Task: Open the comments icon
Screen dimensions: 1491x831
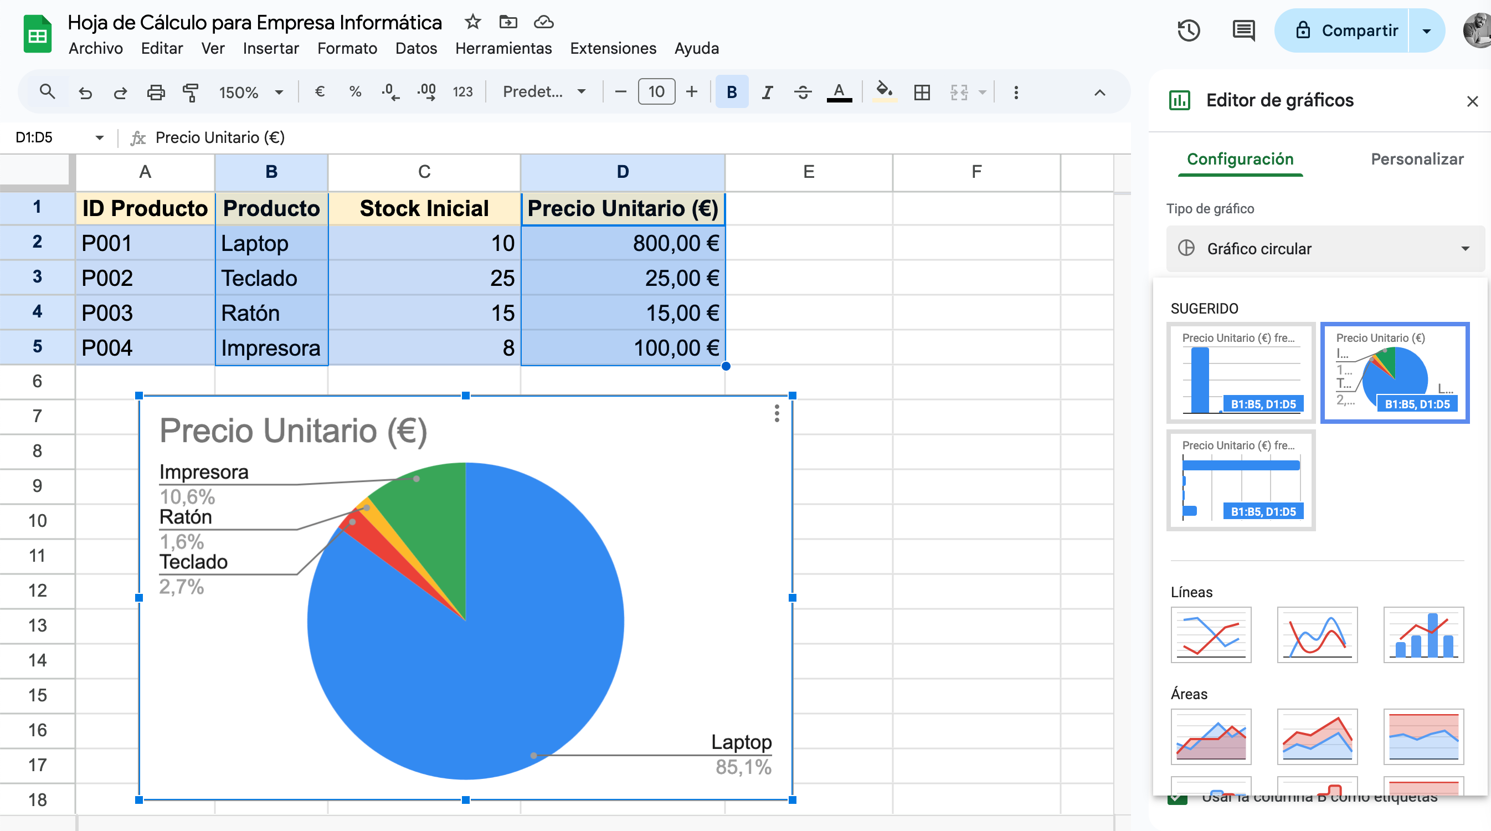Action: (x=1243, y=30)
